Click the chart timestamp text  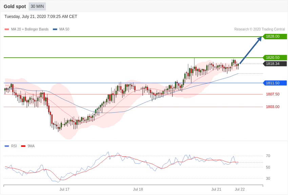[x=41, y=17]
